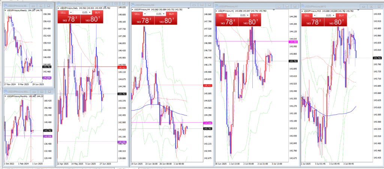Decrease lot volume on the Daily chart

click(71, 12)
